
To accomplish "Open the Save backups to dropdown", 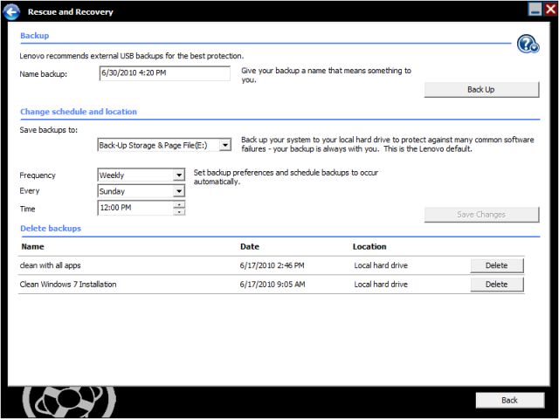I will click(x=225, y=145).
